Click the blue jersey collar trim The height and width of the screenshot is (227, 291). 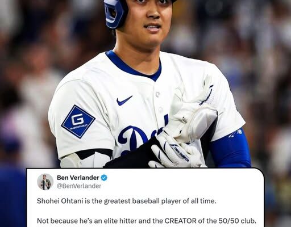(x=134, y=66)
